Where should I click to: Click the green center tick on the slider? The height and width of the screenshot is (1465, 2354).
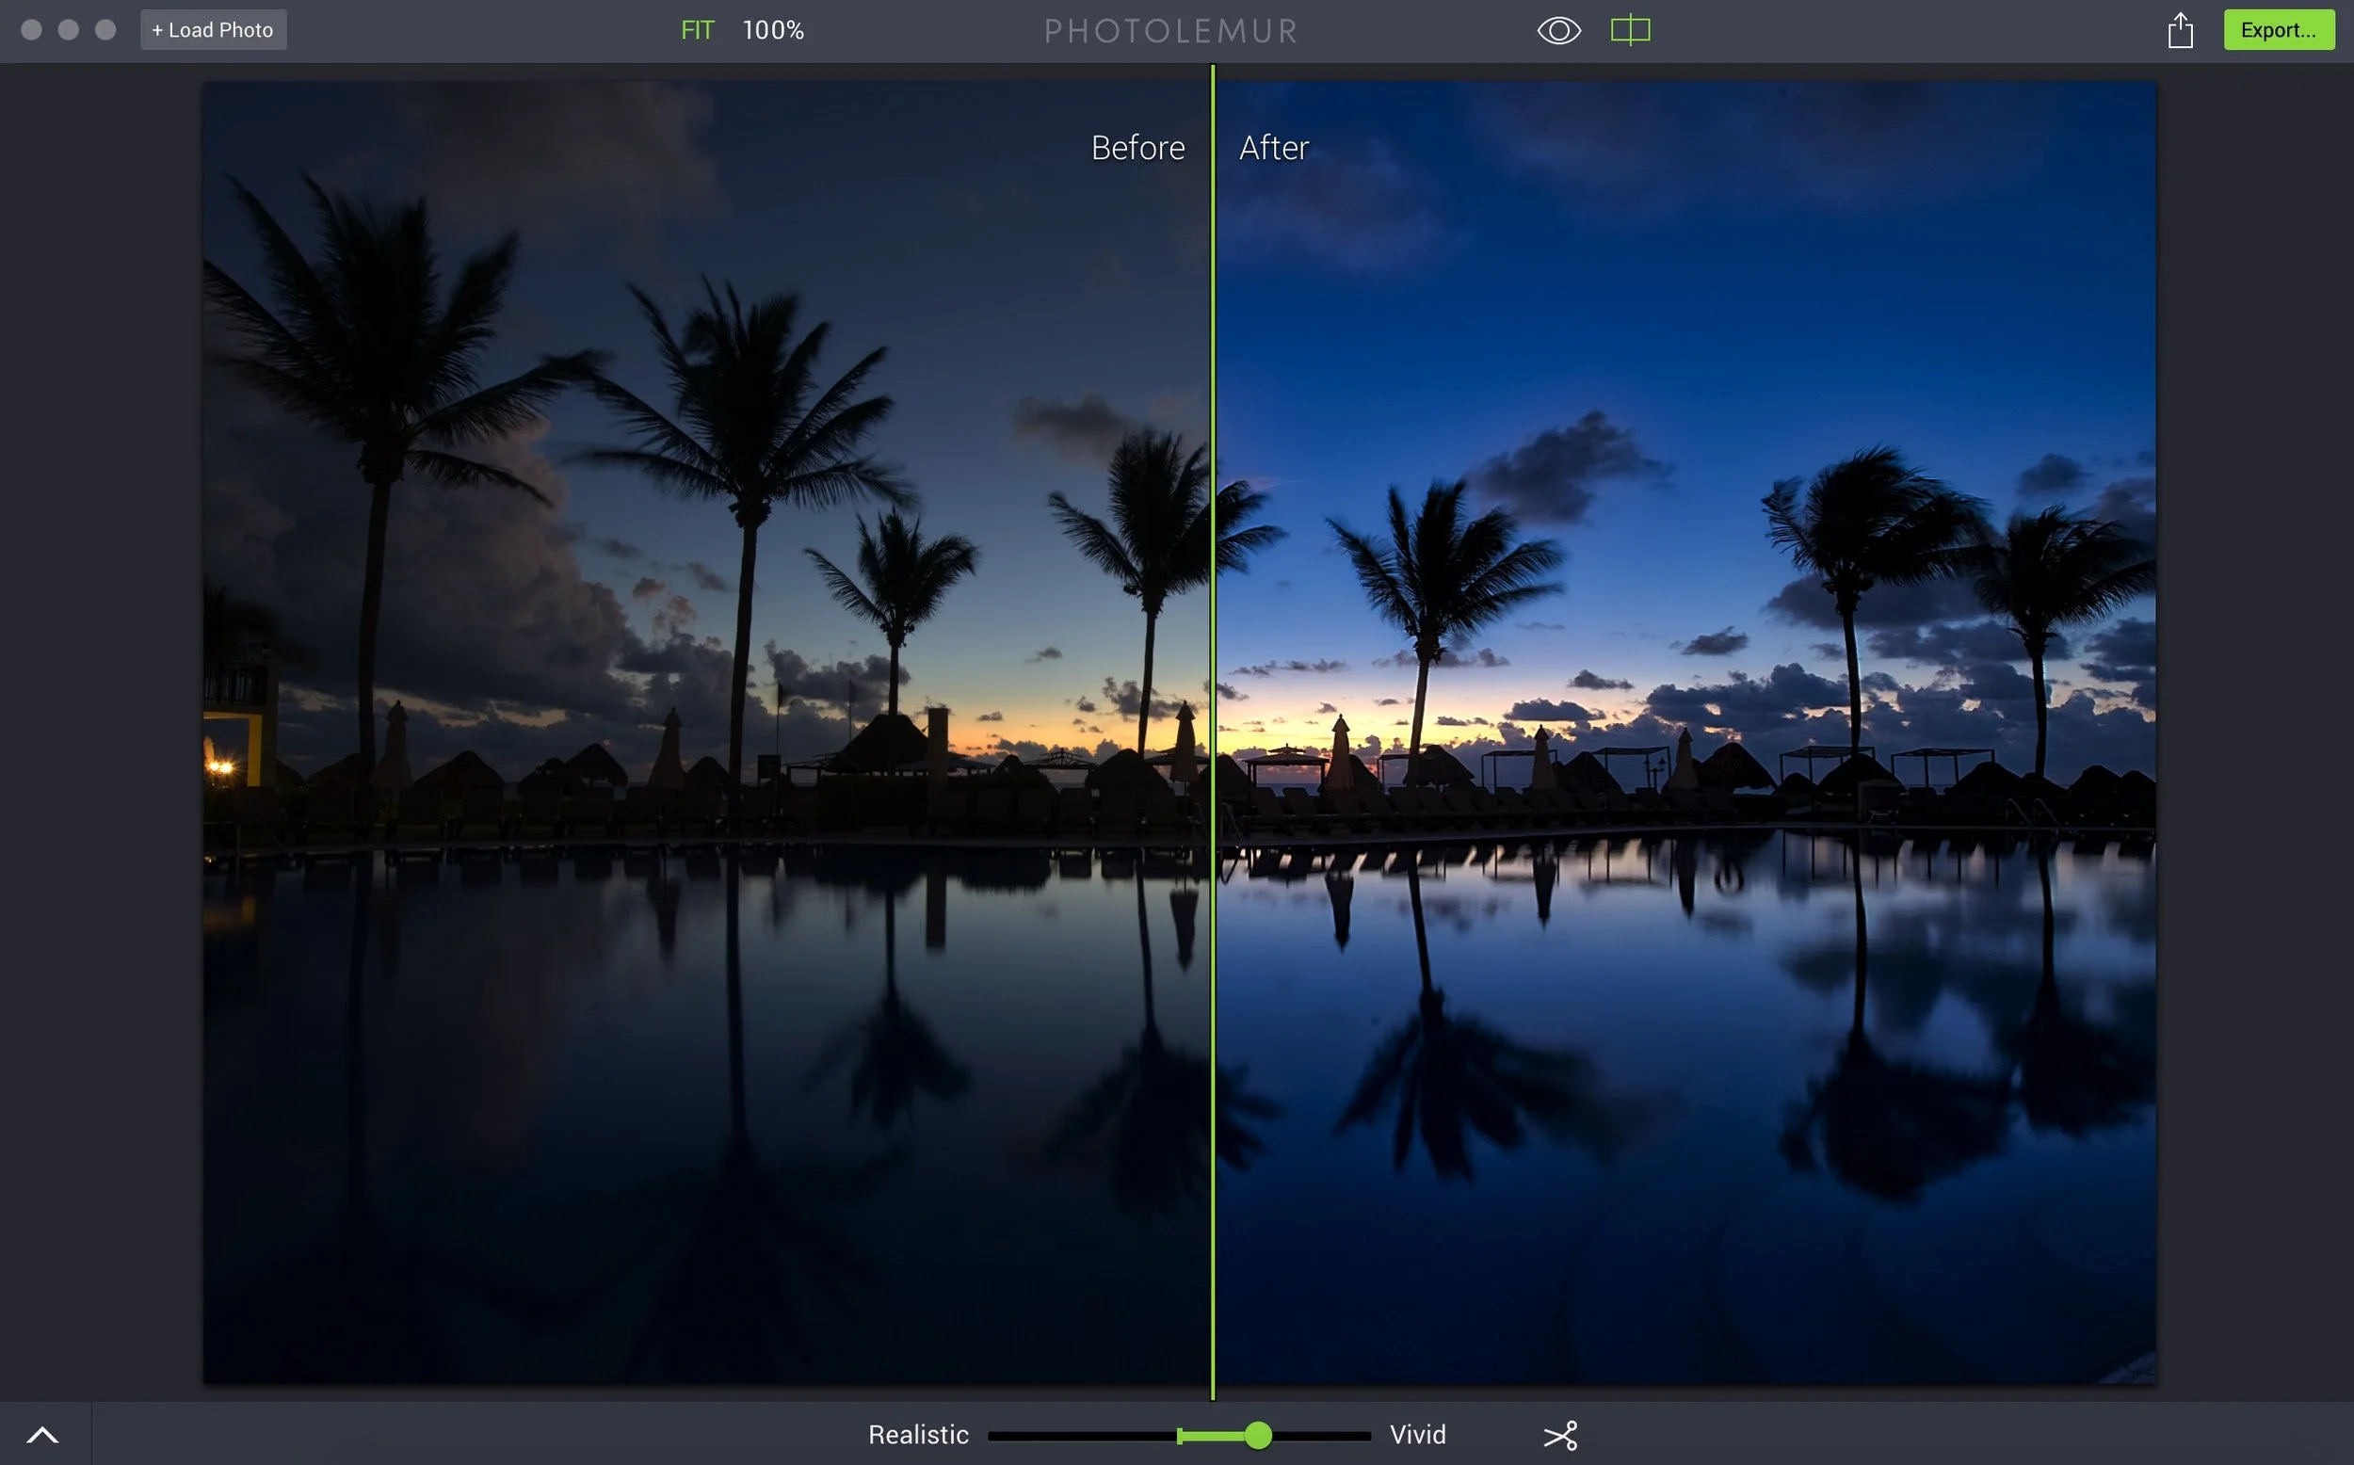pyautogui.click(x=1179, y=1435)
